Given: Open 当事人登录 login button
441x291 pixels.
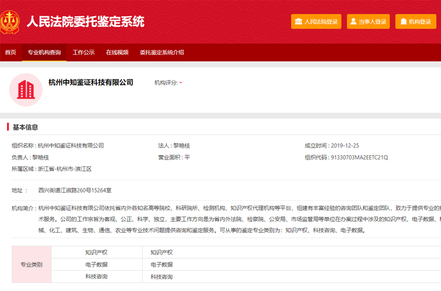Looking at the screenshot, I should point(368,22).
